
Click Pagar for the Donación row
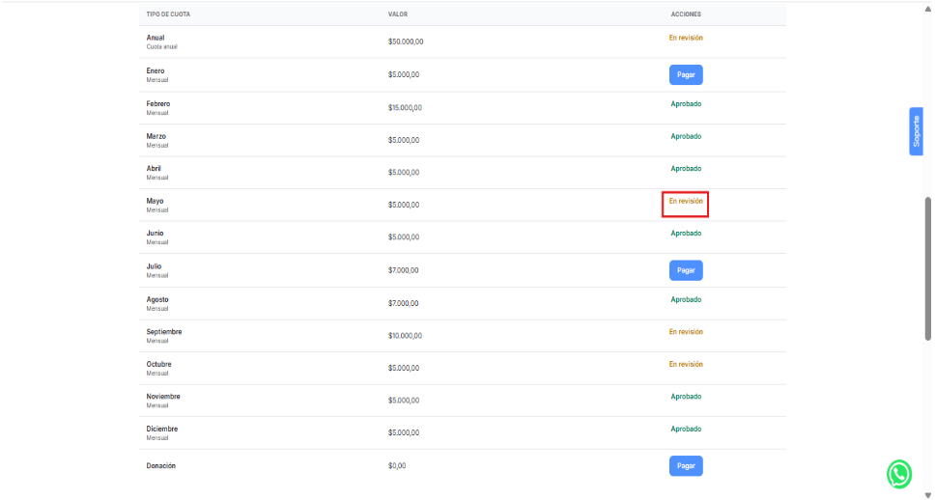(x=686, y=466)
